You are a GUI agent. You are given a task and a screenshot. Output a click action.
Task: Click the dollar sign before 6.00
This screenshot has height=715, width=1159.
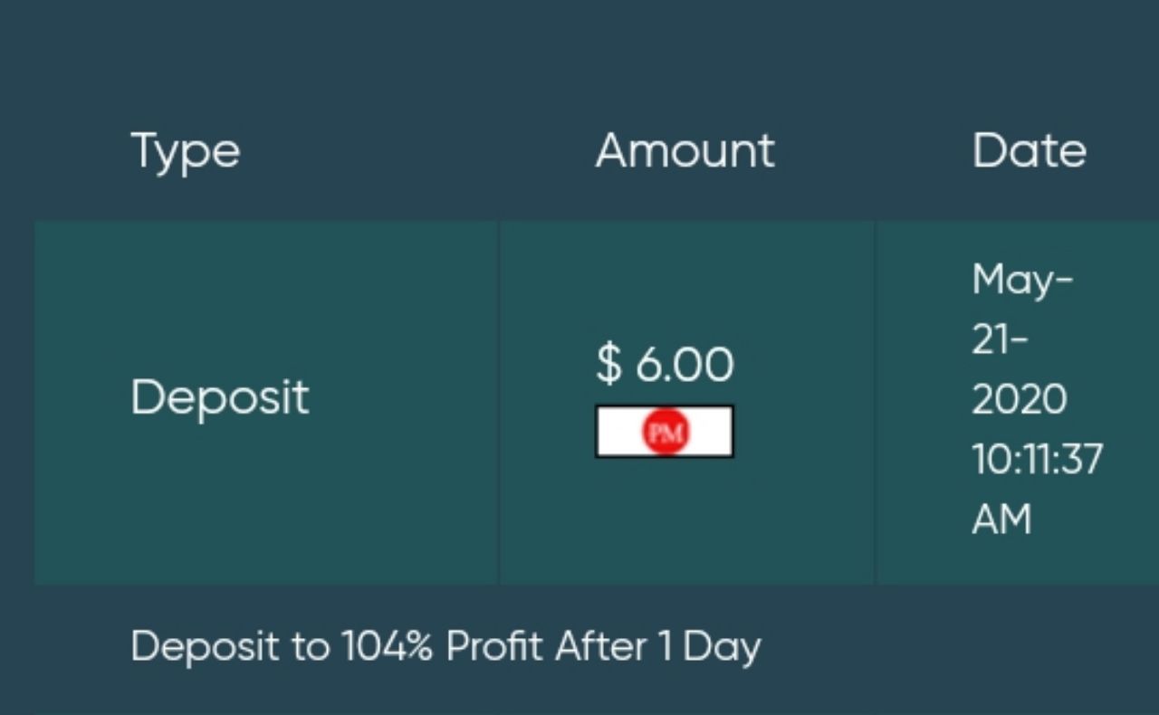pyautogui.click(x=609, y=364)
